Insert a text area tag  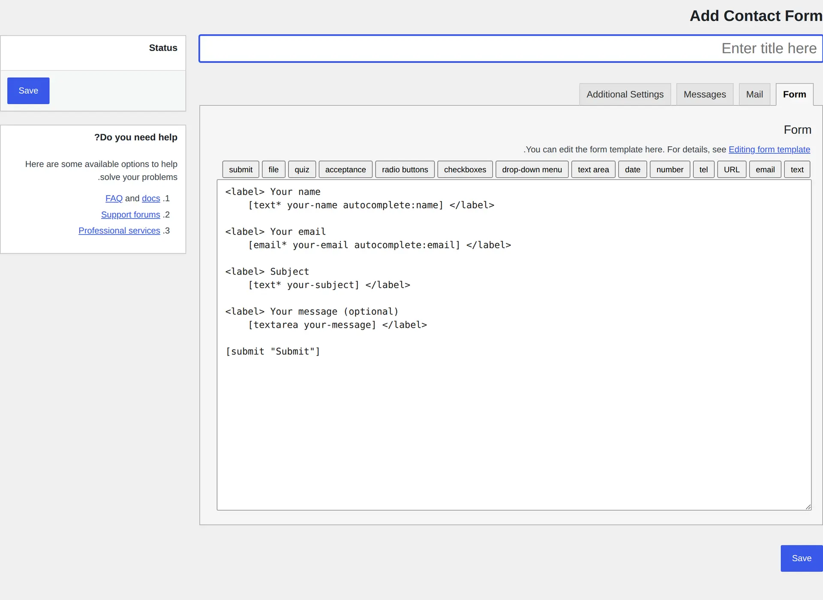click(593, 169)
